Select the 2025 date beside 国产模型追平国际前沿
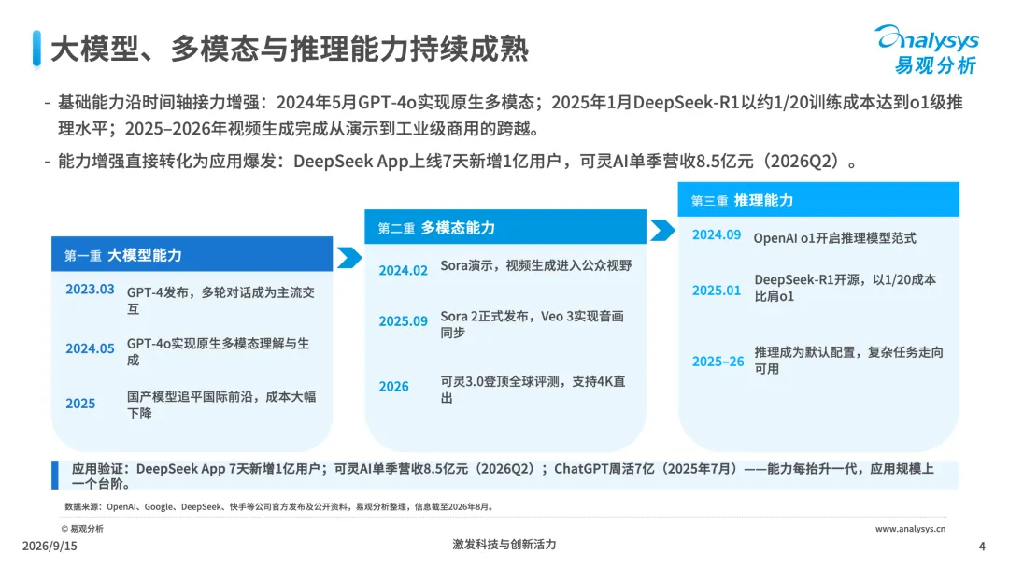 [x=80, y=404]
